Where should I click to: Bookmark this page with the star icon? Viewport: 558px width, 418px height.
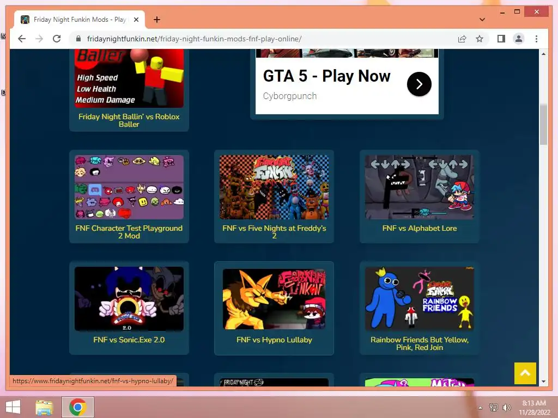click(x=480, y=39)
